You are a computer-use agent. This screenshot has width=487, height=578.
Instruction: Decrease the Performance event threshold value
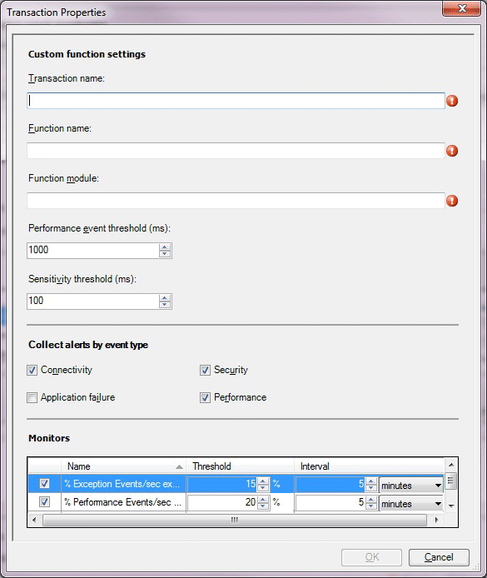click(x=165, y=254)
